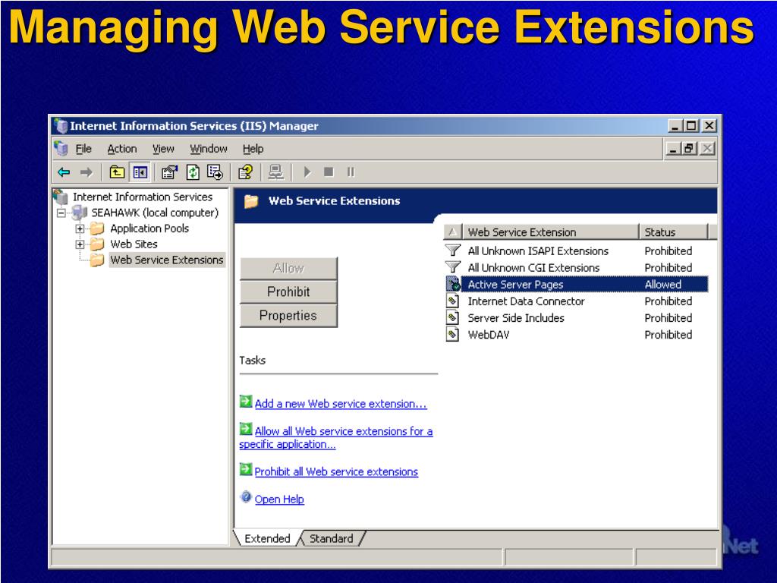Click the Web Service Extensions tree folder icon
The height and width of the screenshot is (583, 777).
coord(97,260)
